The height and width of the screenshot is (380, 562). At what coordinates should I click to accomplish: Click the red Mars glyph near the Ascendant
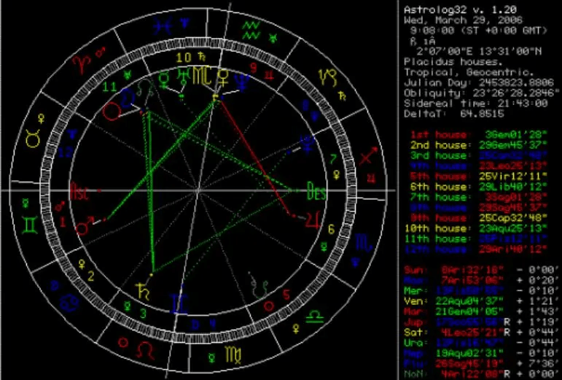click(x=85, y=227)
